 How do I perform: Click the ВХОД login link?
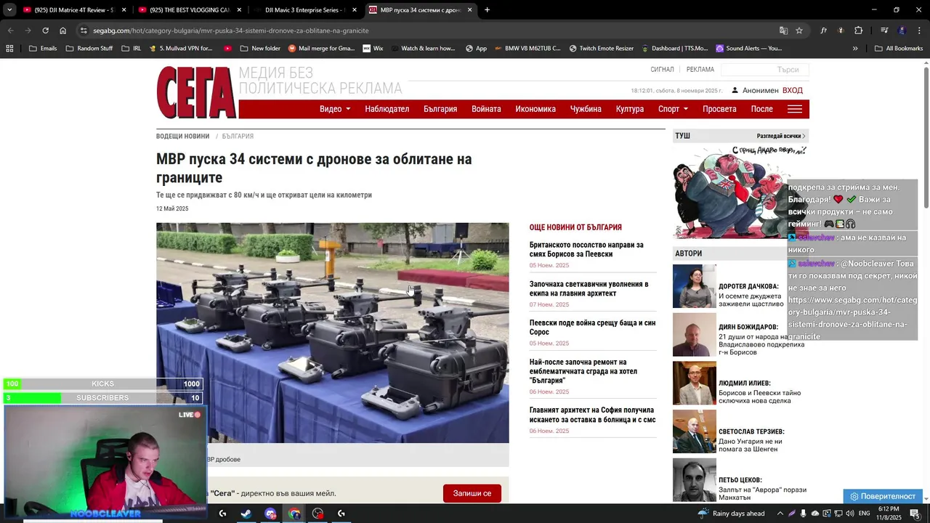tap(793, 90)
